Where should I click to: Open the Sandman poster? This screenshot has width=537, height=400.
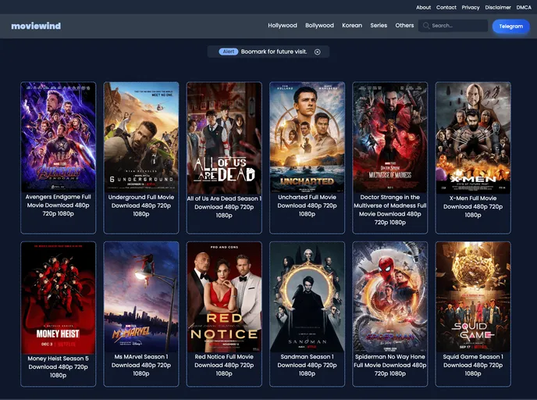[x=308, y=297]
